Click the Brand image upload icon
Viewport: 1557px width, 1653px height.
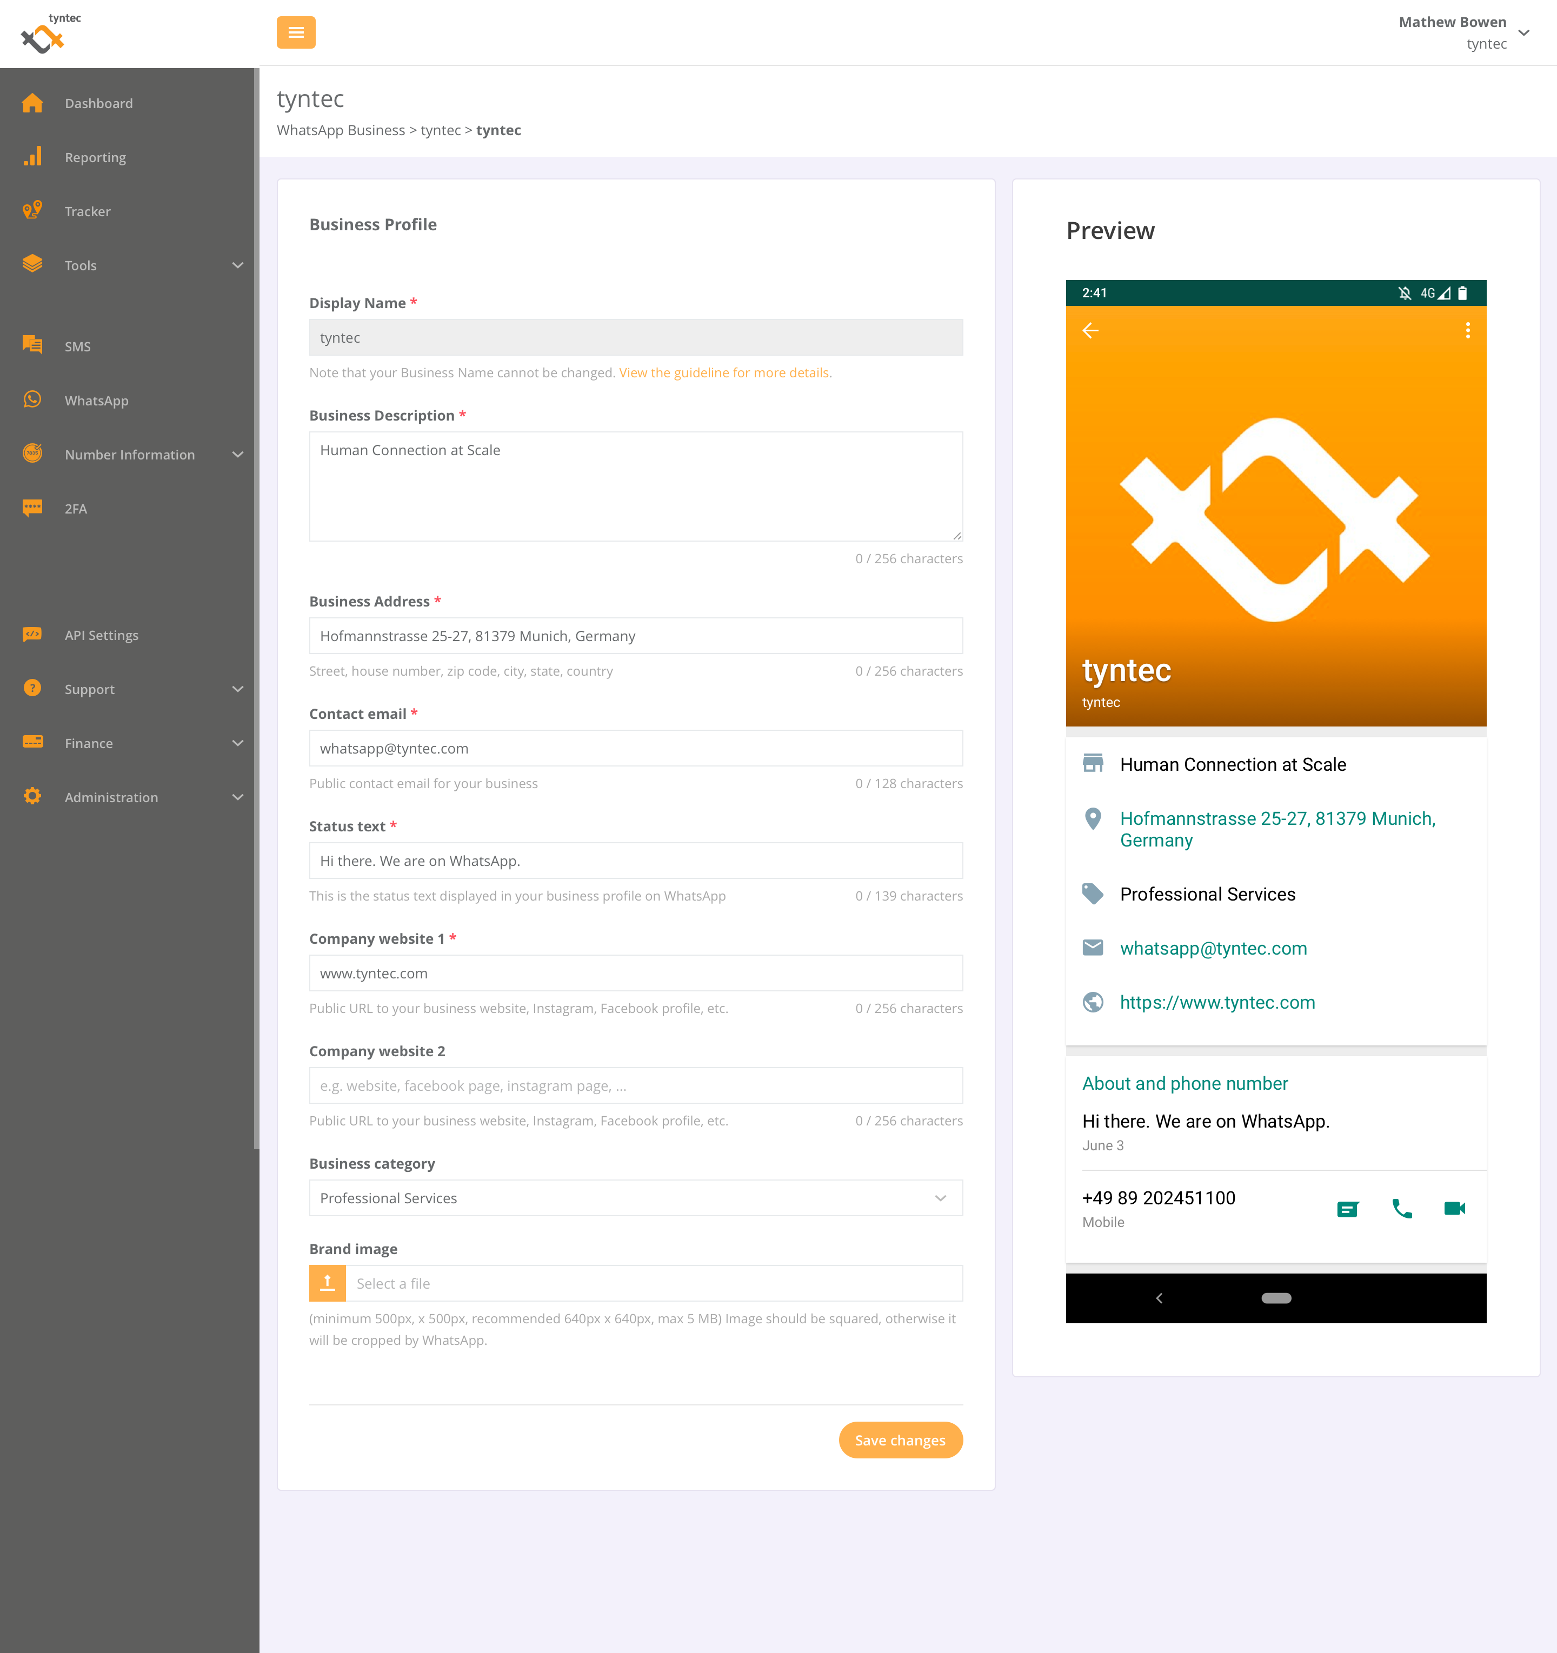328,1283
